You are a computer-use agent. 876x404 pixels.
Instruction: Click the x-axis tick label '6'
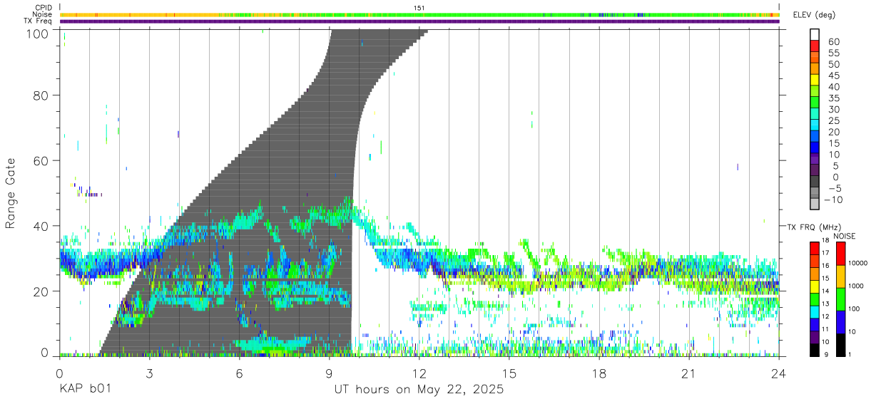pos(239,374)
